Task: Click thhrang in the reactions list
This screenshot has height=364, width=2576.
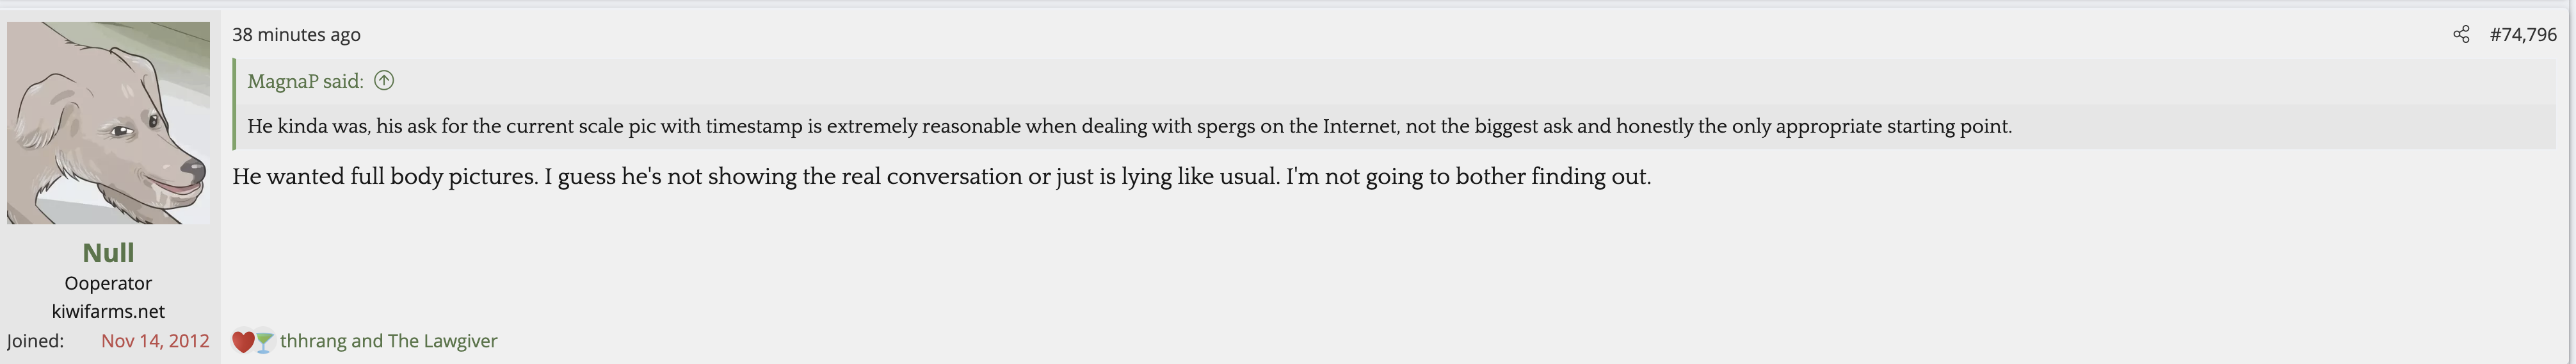Action: [313, 341]
